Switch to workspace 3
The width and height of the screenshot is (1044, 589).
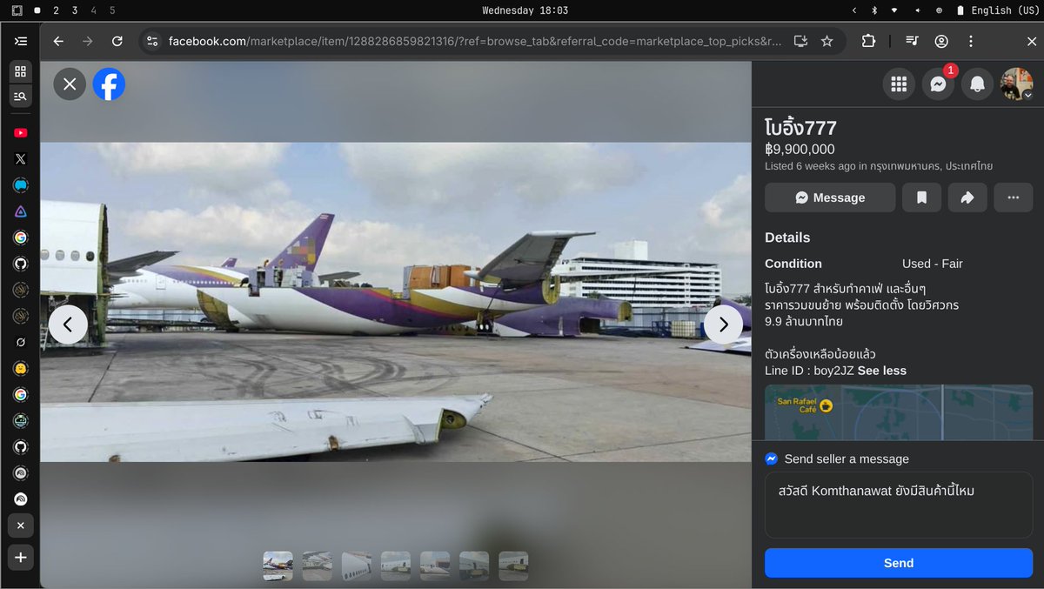(x=75, y=10)
